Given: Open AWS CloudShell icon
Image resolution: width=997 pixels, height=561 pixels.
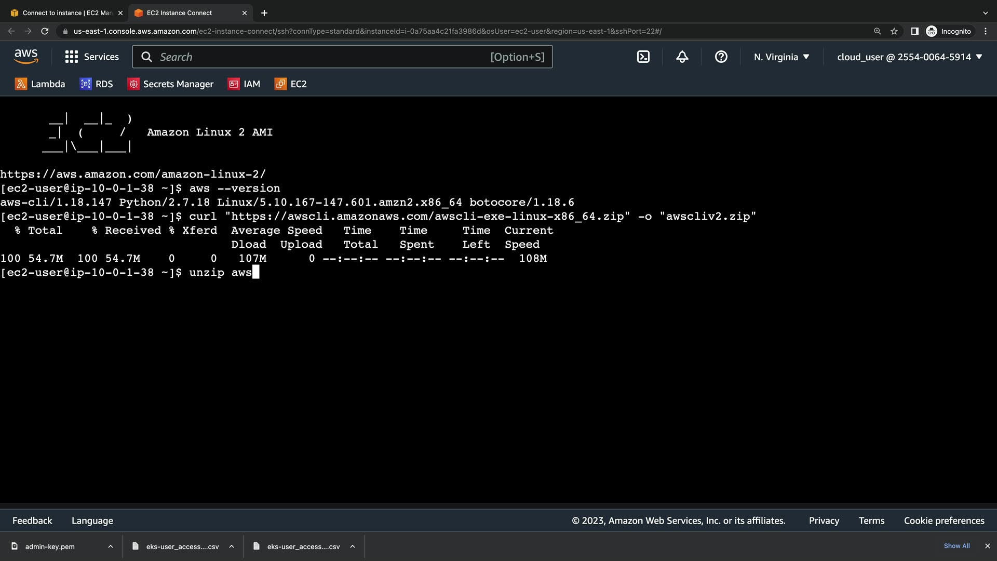Looking at the screenshot, I should [643, 57].
